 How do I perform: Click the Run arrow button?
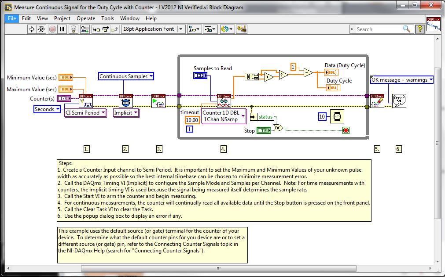(32, 29)
